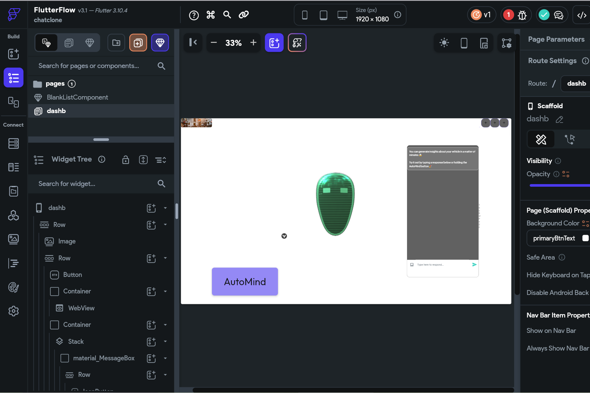Open project search magnifier icon
This screenshot has height=393, width=590.
[x=227, y=15]
